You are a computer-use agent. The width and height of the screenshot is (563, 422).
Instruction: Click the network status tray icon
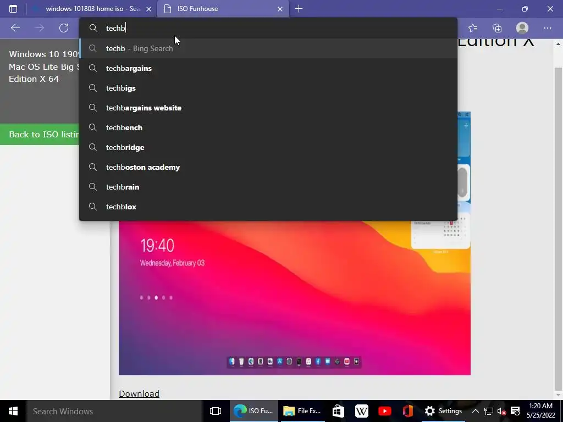(488, 411)
